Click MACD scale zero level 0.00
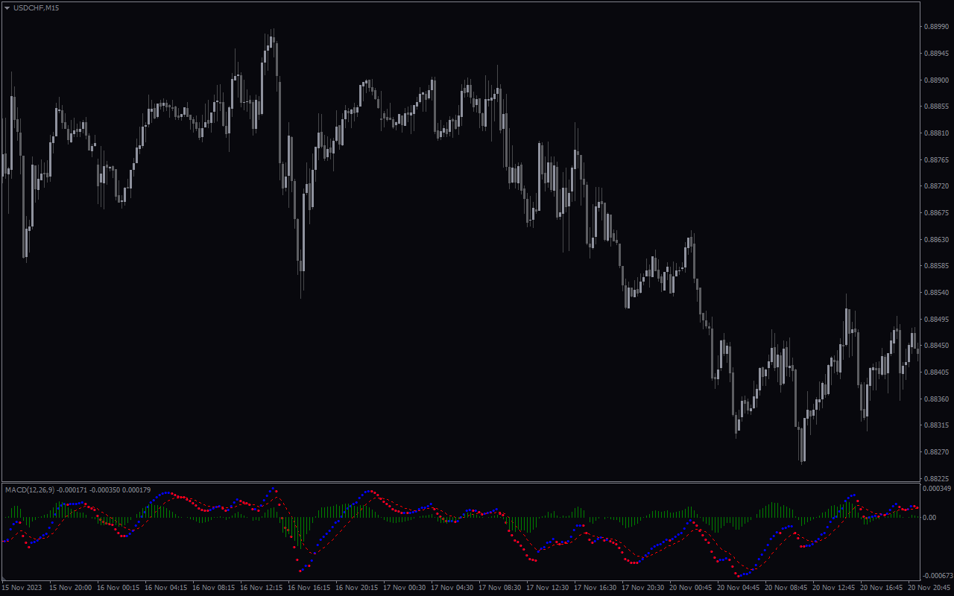This screenshot has height=596, width=954. pyautogui.click(x=931, y=517)
